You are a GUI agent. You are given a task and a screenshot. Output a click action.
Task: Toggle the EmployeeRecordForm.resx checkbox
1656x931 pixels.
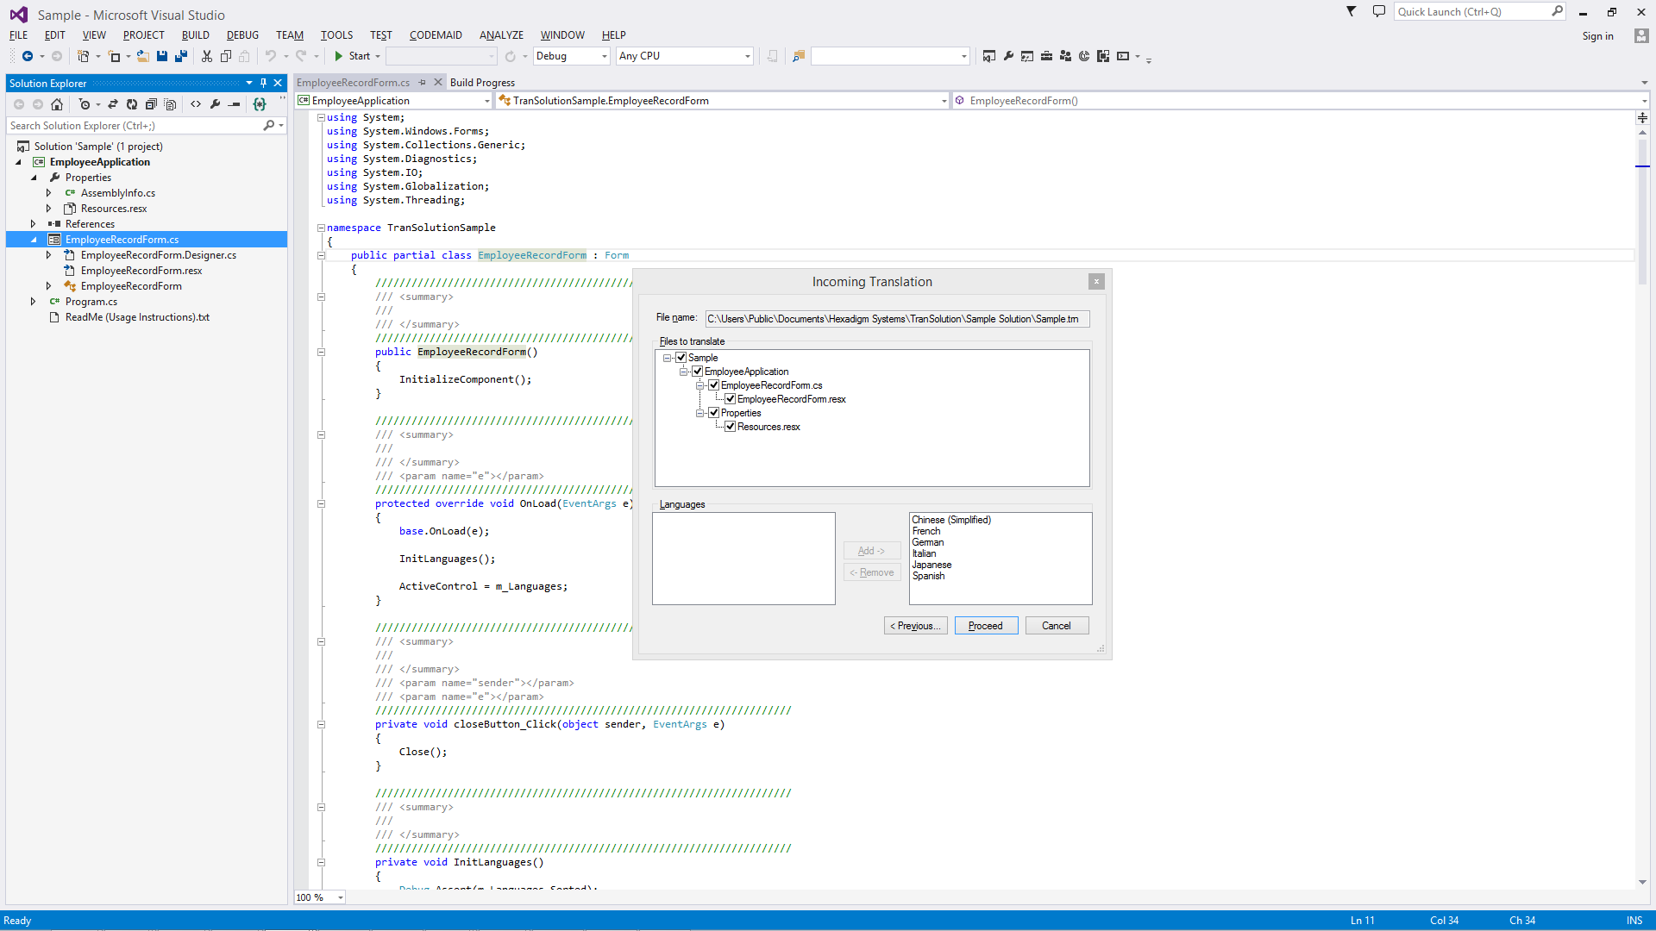point(731,399)
